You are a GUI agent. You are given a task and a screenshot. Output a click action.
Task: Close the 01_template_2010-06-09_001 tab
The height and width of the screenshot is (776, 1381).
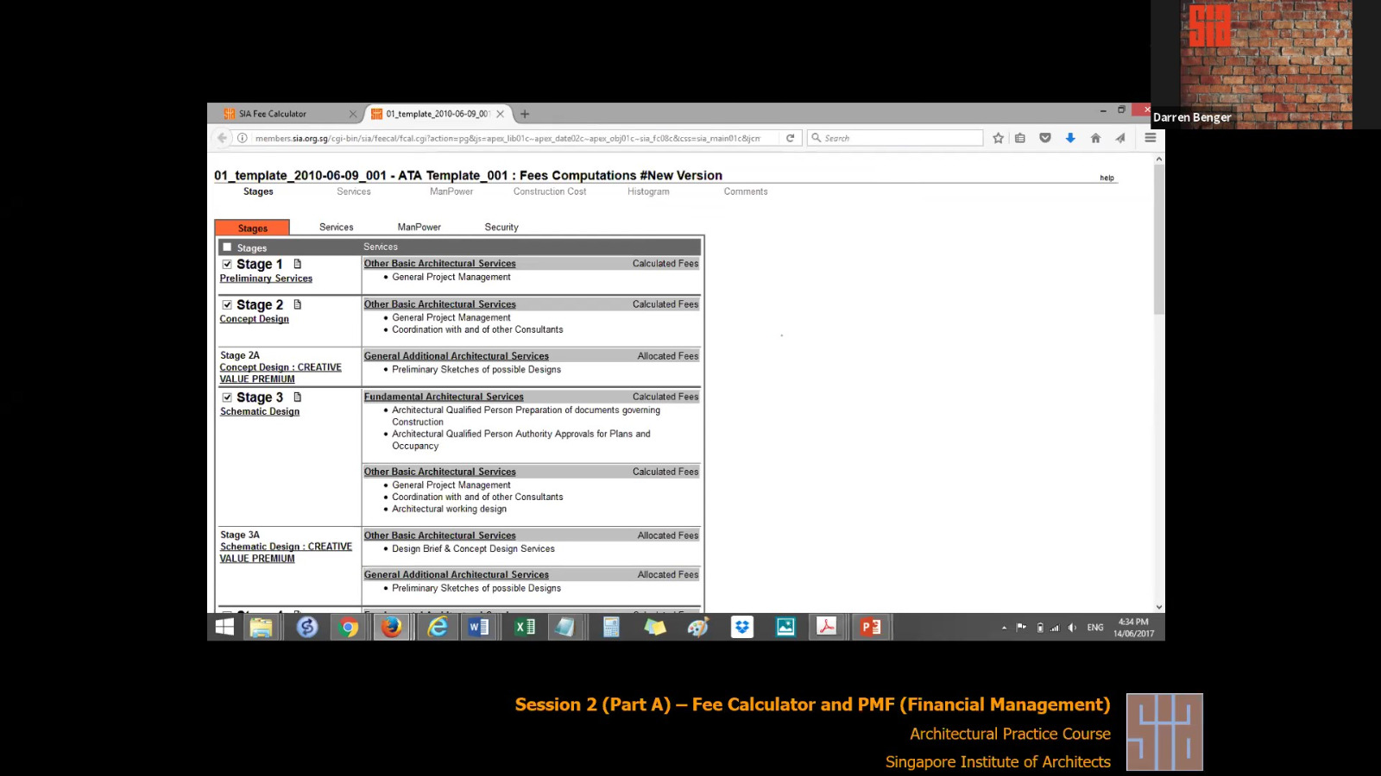[x=500, y=114]
